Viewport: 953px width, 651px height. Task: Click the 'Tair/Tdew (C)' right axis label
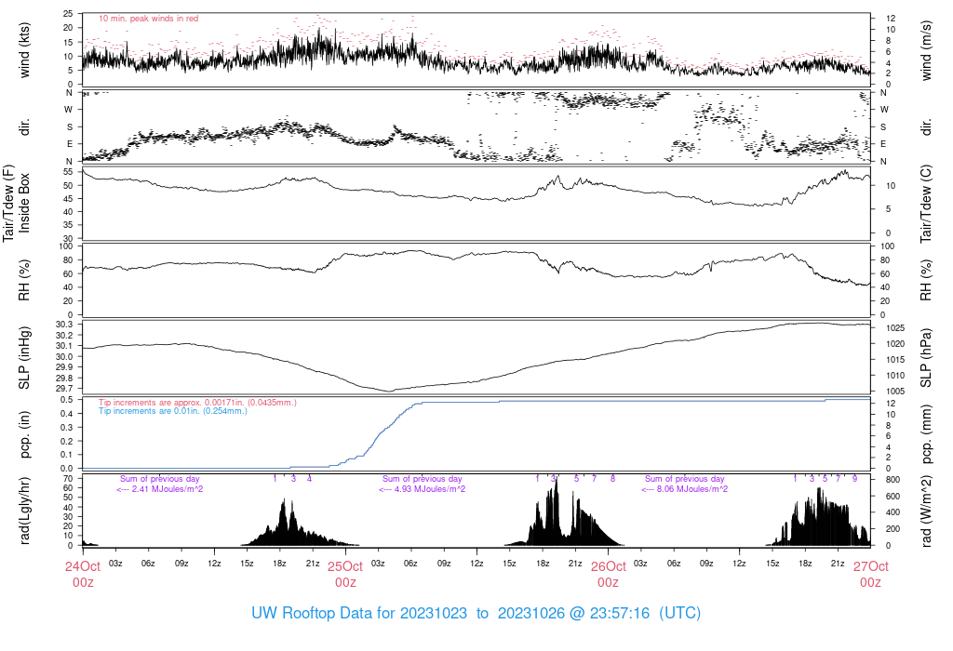click(926, 204)
